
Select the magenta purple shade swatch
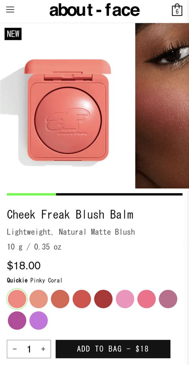(17, 321)
